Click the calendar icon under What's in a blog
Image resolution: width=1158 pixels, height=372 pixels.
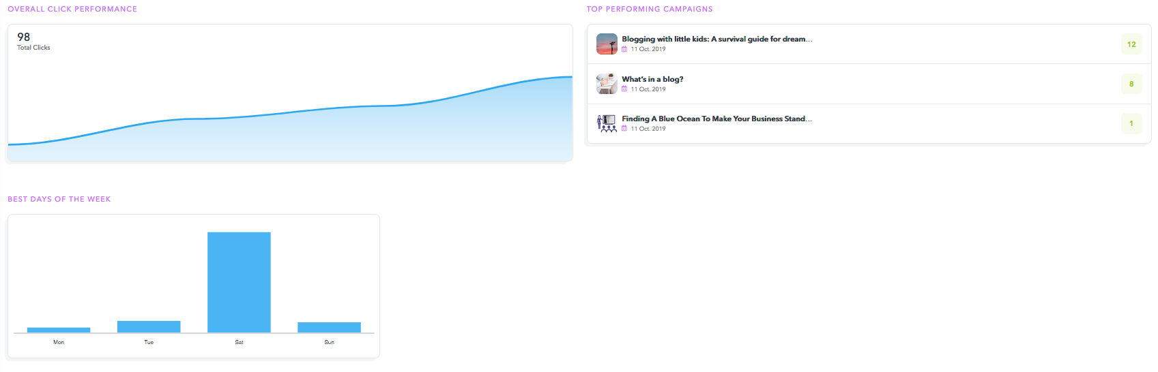click(x=624, y=89)
